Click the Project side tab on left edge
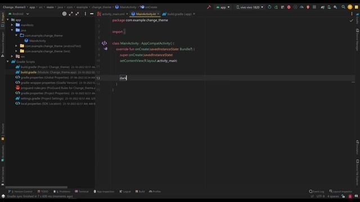The height and width of the screenshot is (202, 360). (2, 20)
